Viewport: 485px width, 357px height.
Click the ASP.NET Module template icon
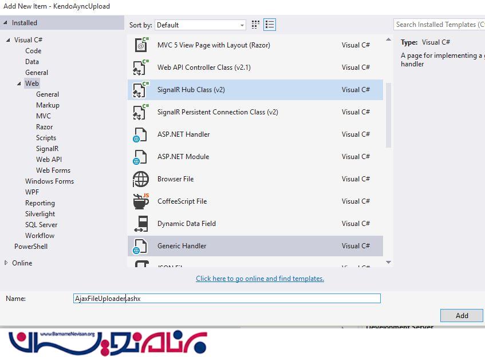click(140, 157)
